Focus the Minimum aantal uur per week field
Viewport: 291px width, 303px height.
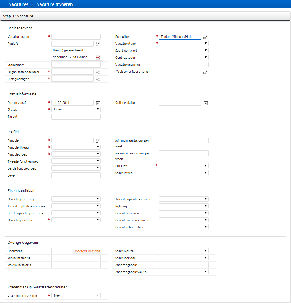pos(184,140)
